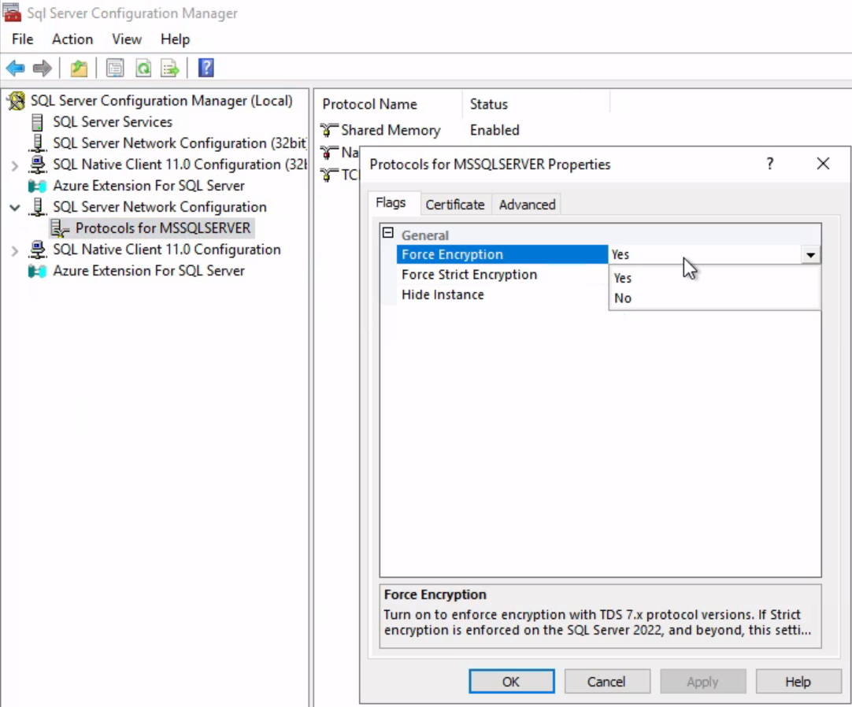
Task: Click the Protocols for MSSQLSERVER tree icon
Action: (60, 228)
